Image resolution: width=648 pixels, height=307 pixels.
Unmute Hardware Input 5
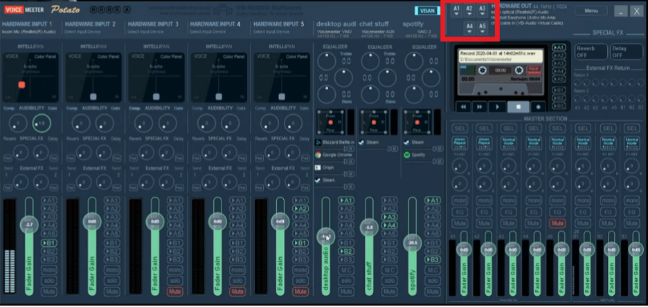(300, 292)
